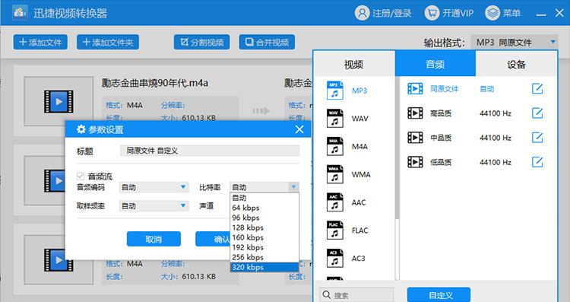Viewport: 570px width, 302px height.
Task: Click the first file's video thumbnail
Action: pos(59,101)
